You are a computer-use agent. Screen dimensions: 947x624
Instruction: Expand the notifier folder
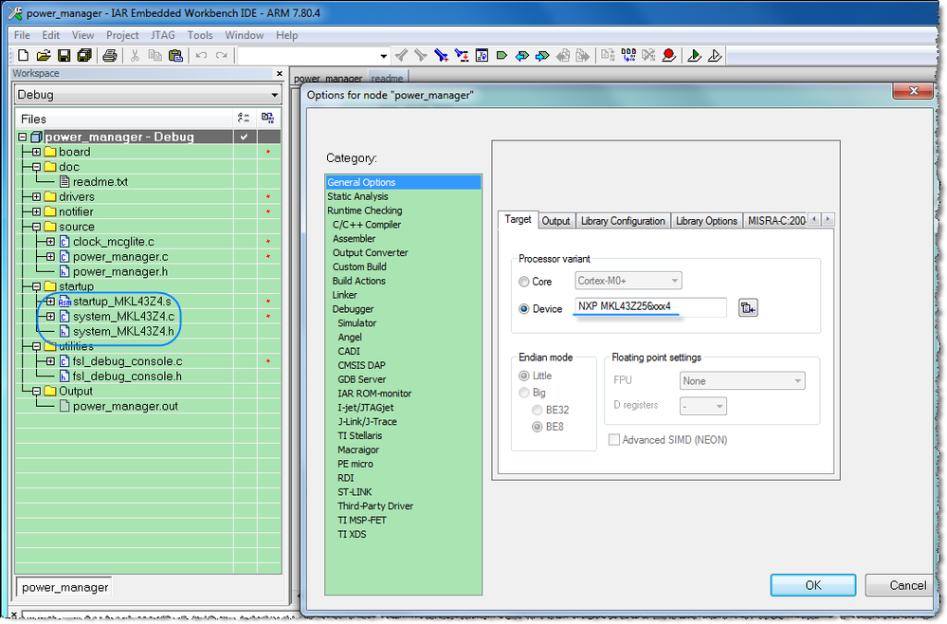pos(36,212)
